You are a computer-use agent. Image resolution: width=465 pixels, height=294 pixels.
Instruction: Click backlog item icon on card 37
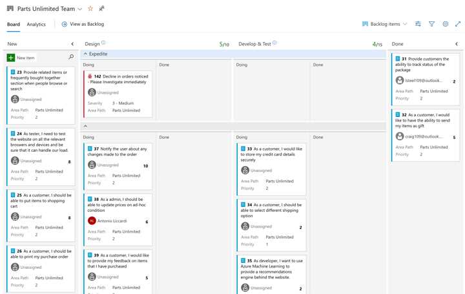[90, 149]
